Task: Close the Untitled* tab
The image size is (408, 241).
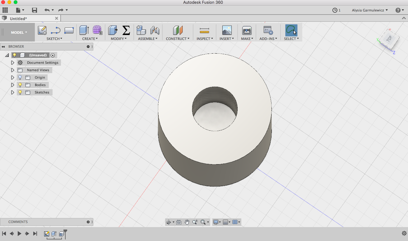Action: coord(57,18)
